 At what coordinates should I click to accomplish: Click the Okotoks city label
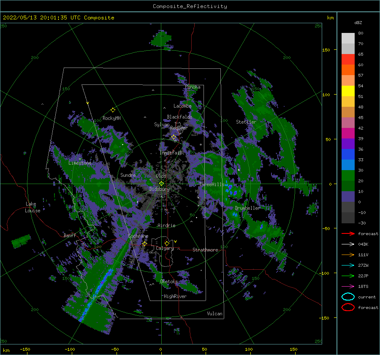coord(169,282)
